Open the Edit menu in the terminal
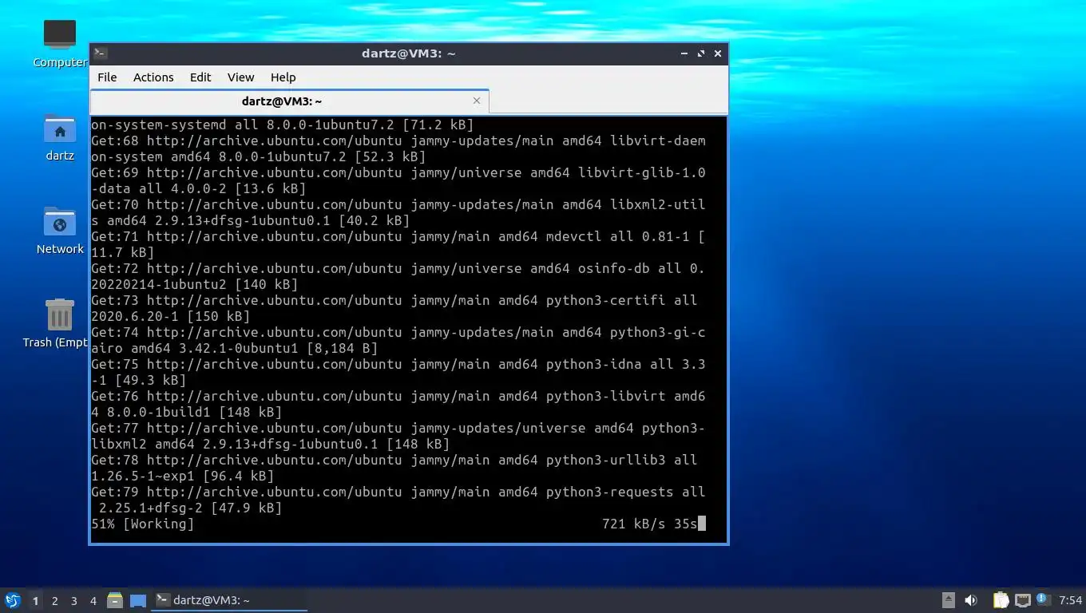Screen dimensions: 1086x613 tap(200, 77)
